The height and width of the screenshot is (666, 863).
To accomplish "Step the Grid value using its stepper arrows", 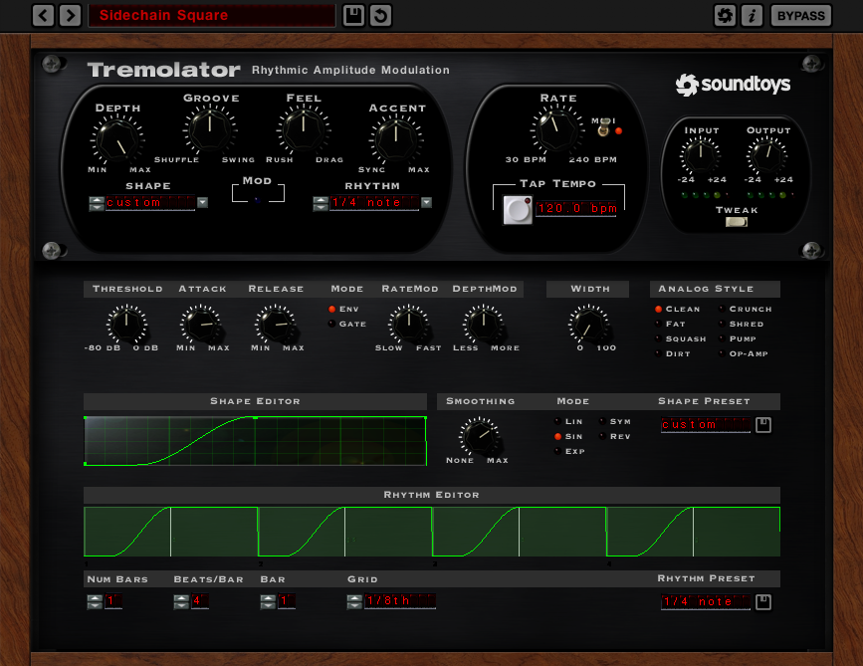I will pos(354,601).
